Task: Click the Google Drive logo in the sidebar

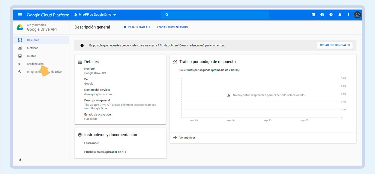Action: pos(20,27)
